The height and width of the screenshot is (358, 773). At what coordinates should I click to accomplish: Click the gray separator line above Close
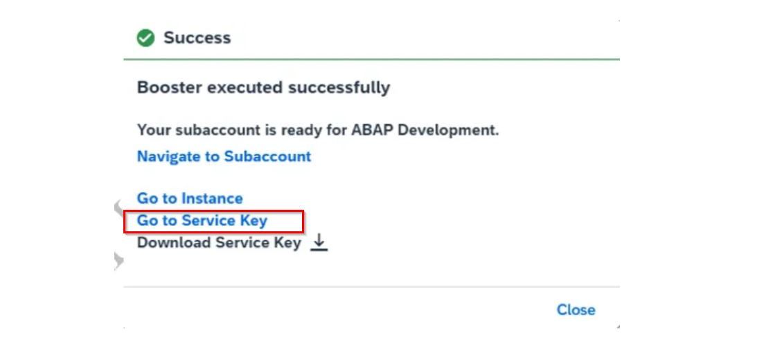(x=371, y=287)
